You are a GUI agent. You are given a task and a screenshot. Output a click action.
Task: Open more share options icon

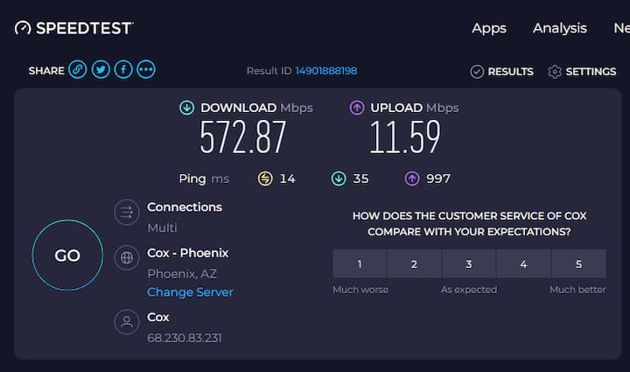[x=146, y=70]
